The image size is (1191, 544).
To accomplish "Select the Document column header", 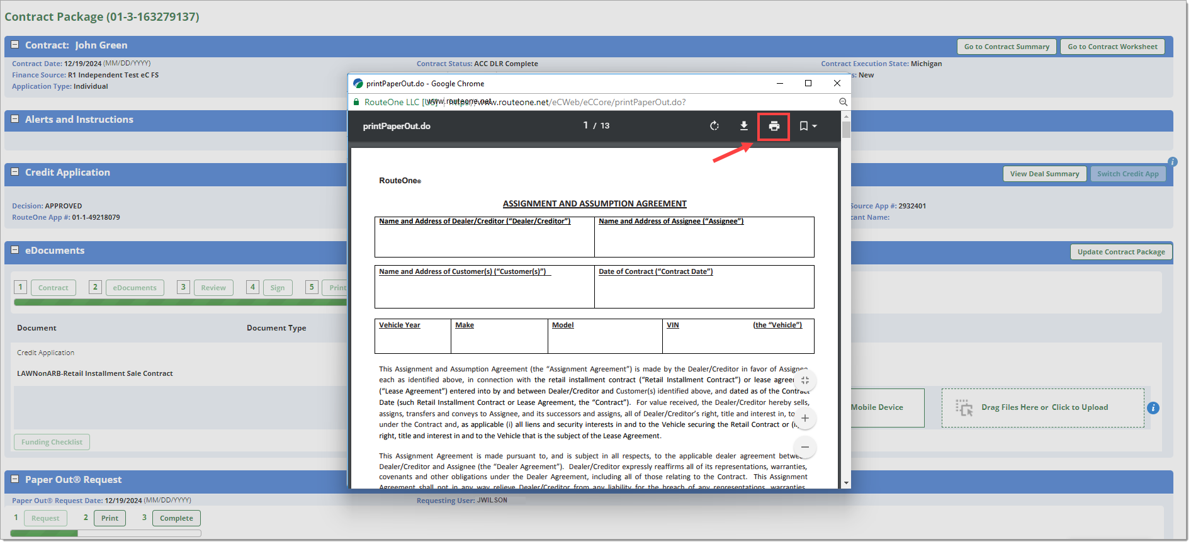I will (x=37, y=328).
